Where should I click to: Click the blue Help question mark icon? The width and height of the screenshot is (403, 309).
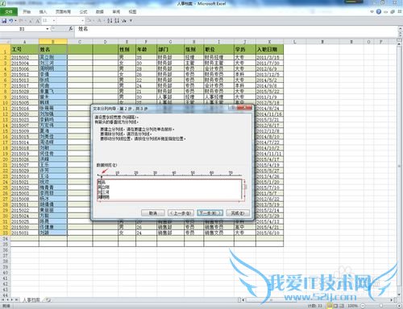pyautogui.click(x=379, y=11)
